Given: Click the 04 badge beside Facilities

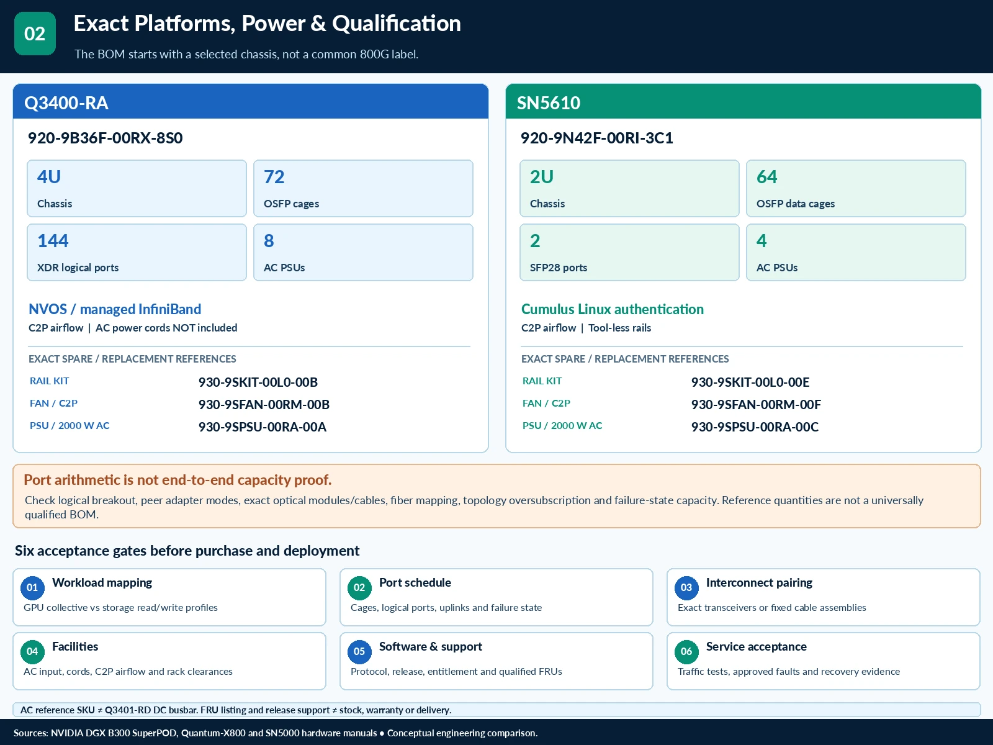Looking at the screenshot, I should [32, 652].
